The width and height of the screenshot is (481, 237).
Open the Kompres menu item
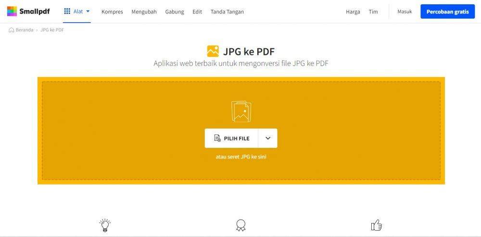click(112, 12)
